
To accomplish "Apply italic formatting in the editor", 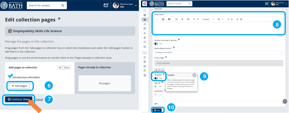I will pos(222,19).
